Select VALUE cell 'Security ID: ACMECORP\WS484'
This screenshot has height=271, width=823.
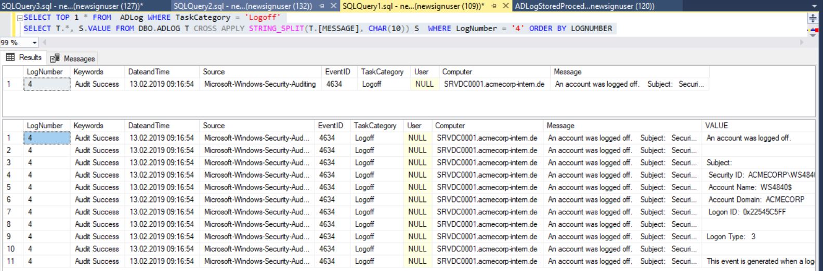tap(759, 175)
